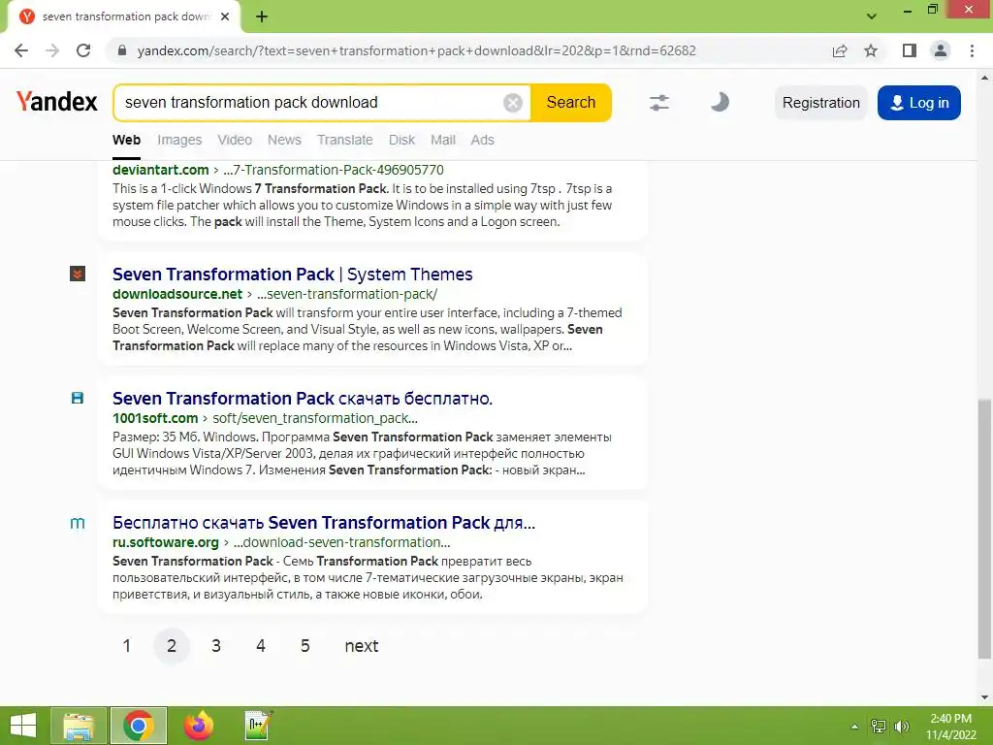Viewport: 993px width, 745px height.
Task: Select the Web tab
Action: 127,140
